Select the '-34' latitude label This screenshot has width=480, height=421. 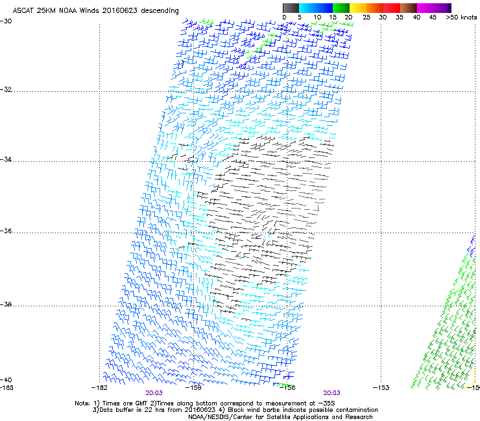[6, 159]
